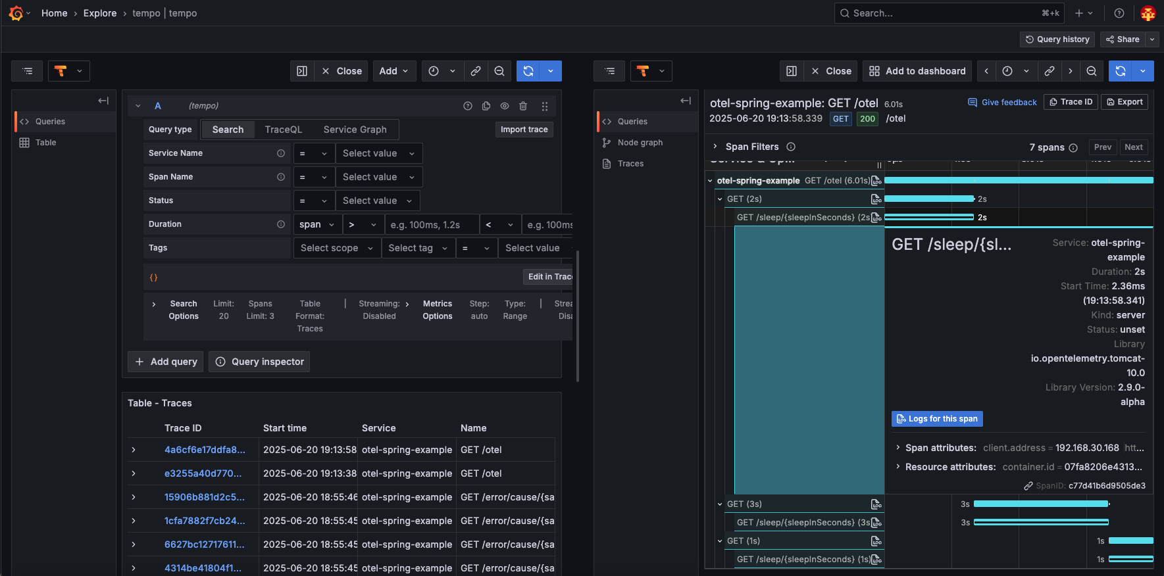Select Table in left pane sidebar
This screenshot has width=1164, height=576.
point(65,143)
